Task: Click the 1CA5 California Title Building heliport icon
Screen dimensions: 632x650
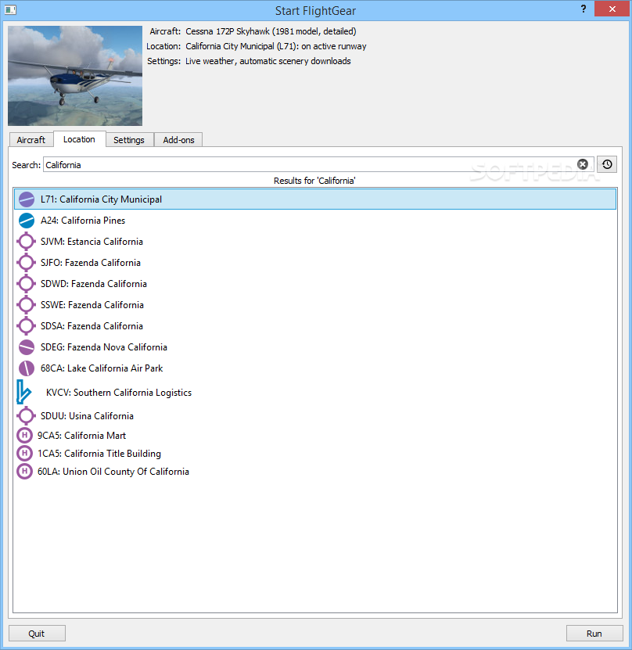Action: pos(24,454)
